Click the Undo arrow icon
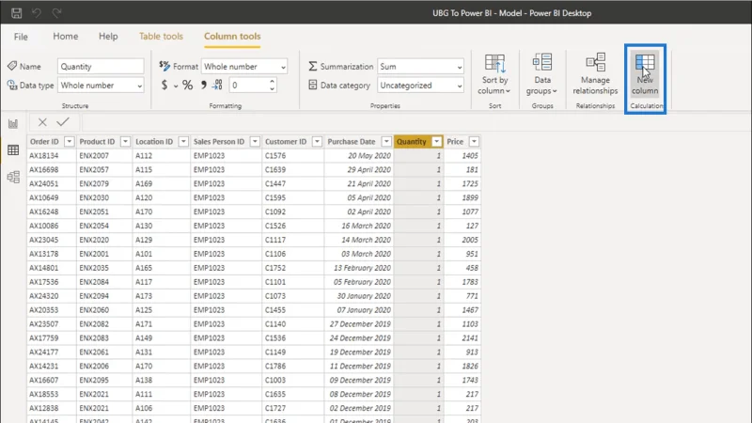 point(37,13)
